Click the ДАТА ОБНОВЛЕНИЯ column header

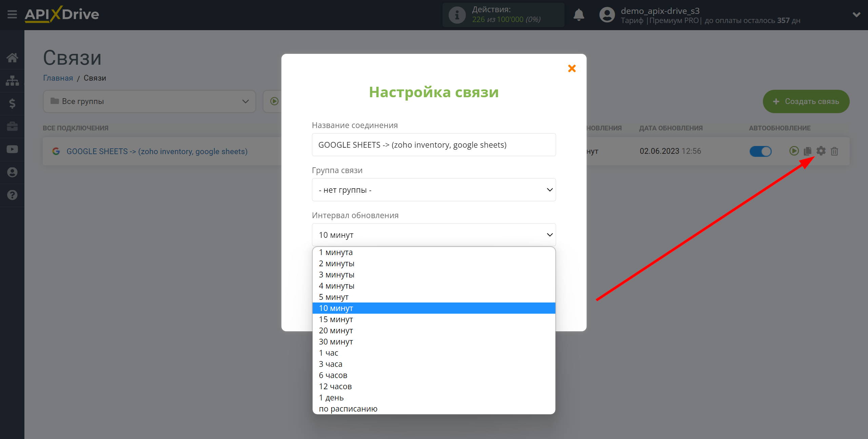coord(671,128)
